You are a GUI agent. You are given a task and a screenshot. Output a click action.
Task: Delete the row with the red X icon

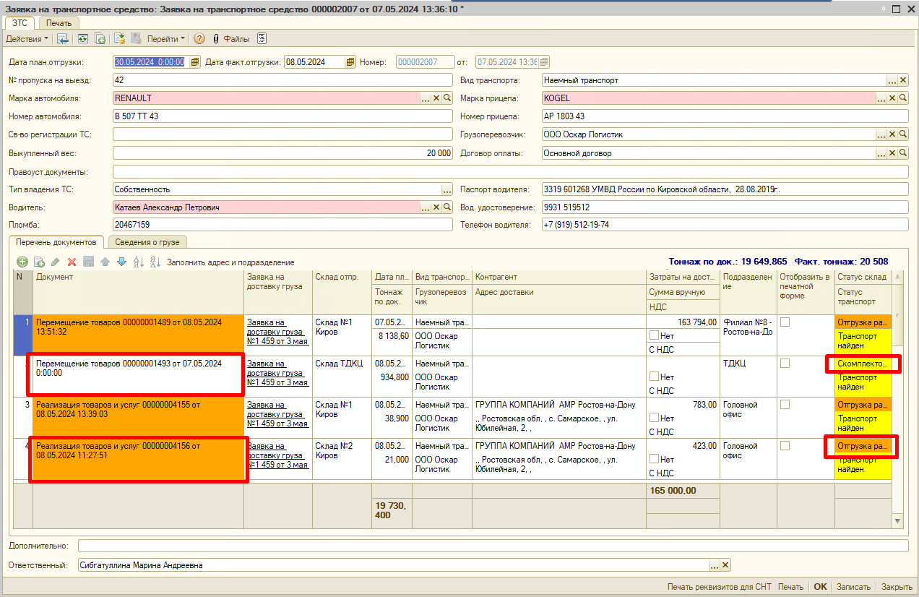pos(72,262)
